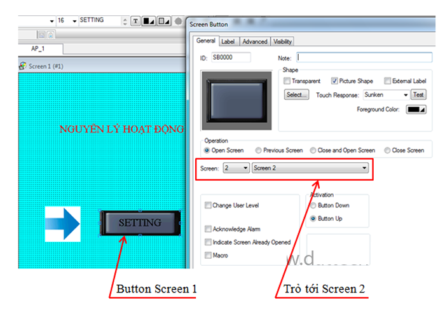Switch to the General tab
This screenshot has width=445, height=316.
pyautogui.click(x=206, y=41)
